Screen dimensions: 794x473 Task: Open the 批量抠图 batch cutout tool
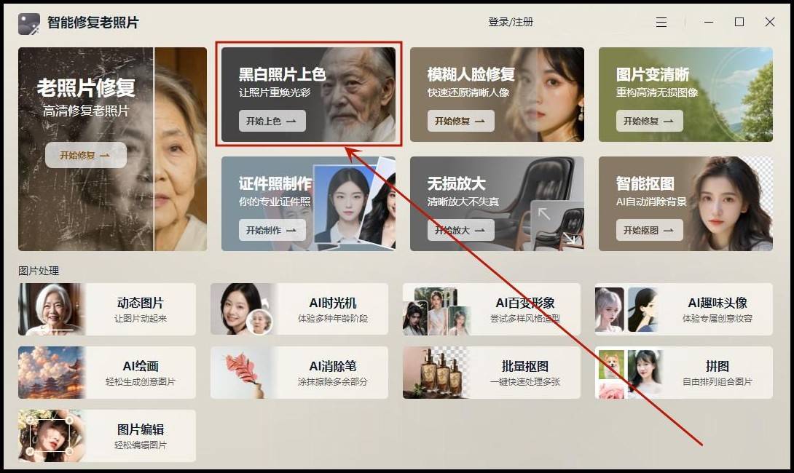click(436, 373)
